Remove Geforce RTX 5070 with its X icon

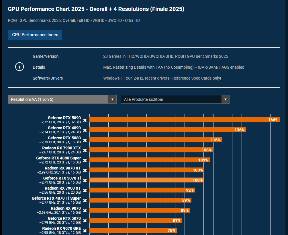tap(85, 221)
